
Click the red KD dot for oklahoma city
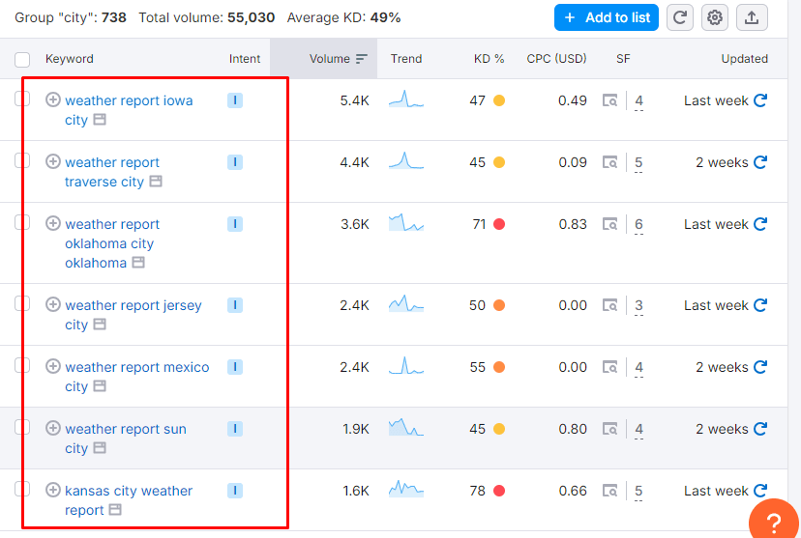[499, 224]
